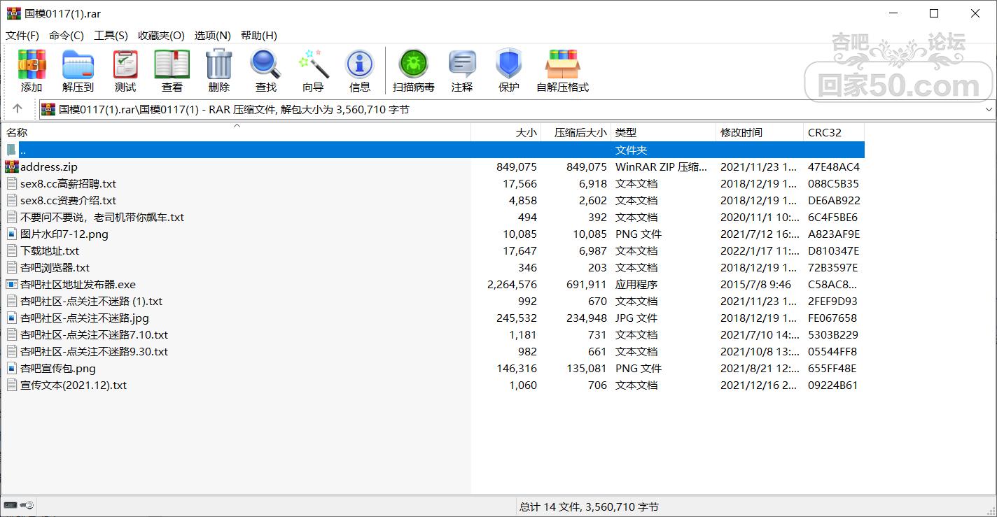
Task: Click date 2022/1/17 in 下载地址.txt row
Action: pos(758,250)
